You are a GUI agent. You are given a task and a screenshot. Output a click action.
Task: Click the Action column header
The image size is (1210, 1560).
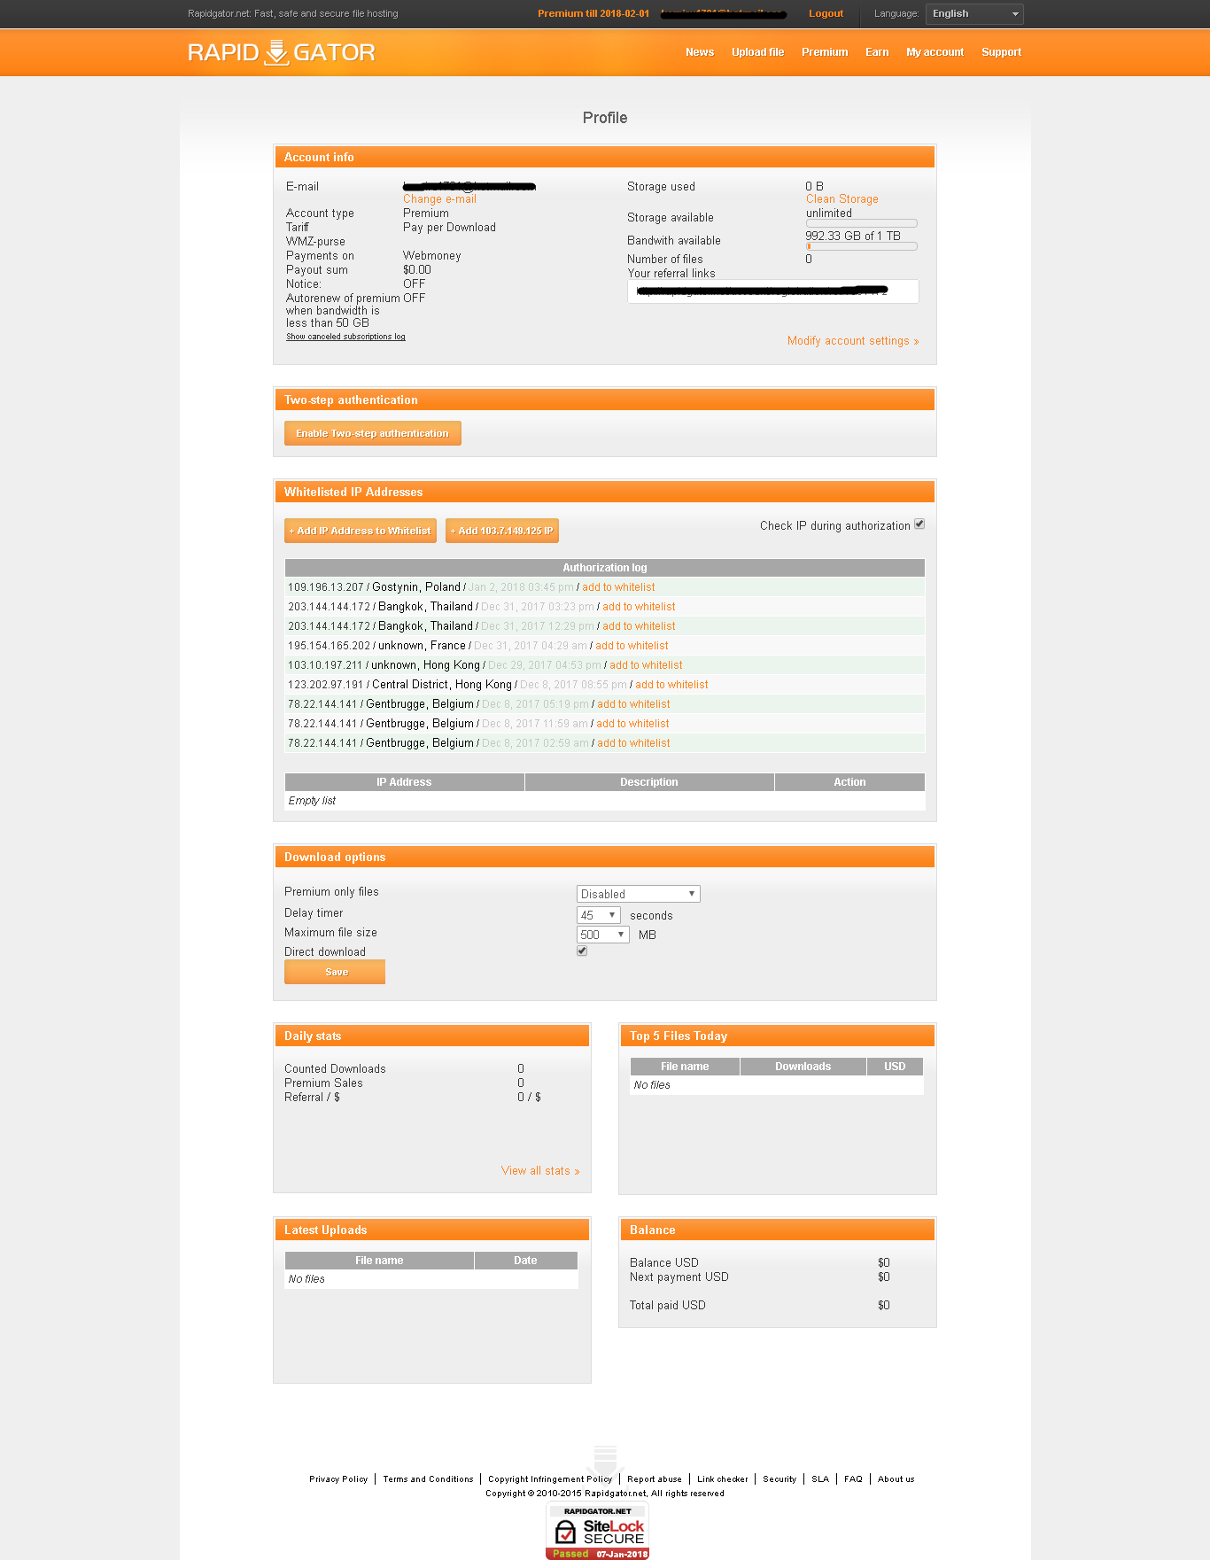coord(850,782)
